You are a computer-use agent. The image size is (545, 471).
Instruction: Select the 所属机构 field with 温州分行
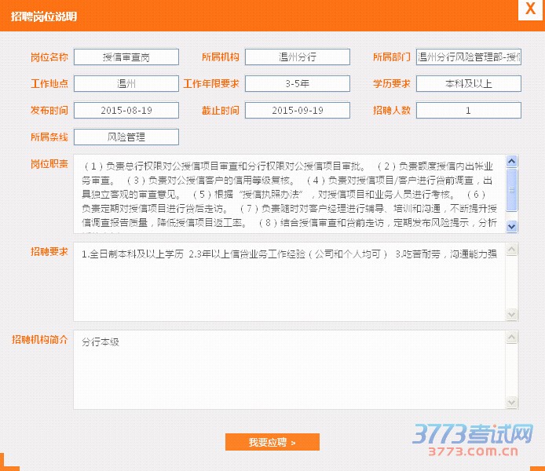pyautogui.click(x=297, y=57)
